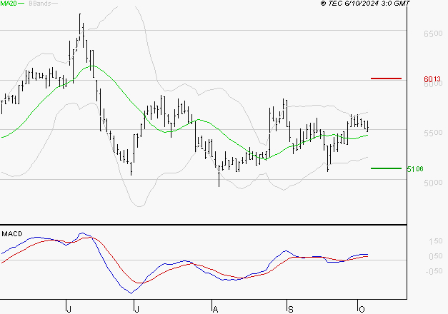This screenshot has width=448, height=314.
Task: Click the first J month axis label
Action: 69,309
